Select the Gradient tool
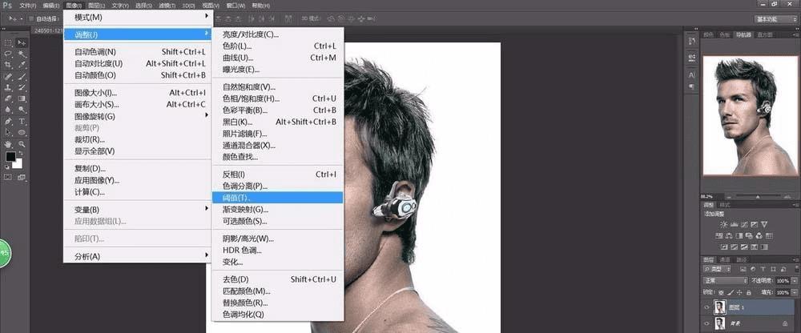The height and width of the screenshot is (333, 801). point(22,98)
